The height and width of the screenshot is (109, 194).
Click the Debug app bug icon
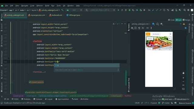[x=129, y=10]
